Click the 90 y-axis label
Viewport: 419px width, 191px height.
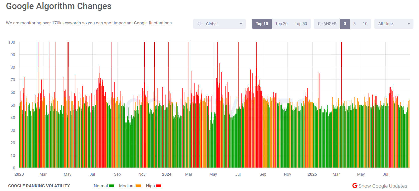coord(13,55)
